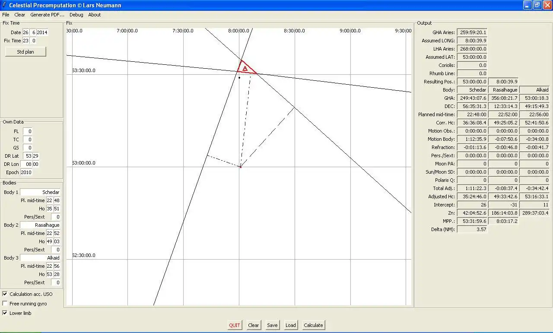The width and height of the screenshot is (553, 333).
Task: Click the DR Lon minutes field
Action: 36,164
